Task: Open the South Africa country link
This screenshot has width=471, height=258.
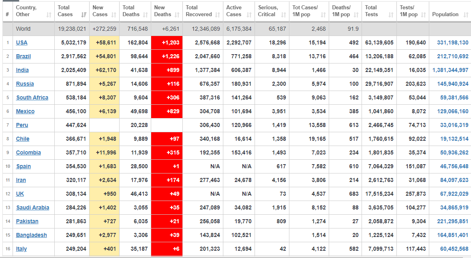Action: [x=32, y=98]
